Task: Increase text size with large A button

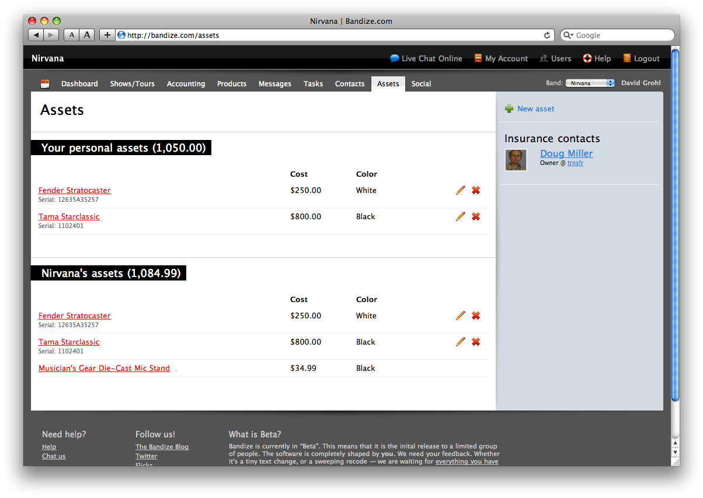Action: point(87,35)
